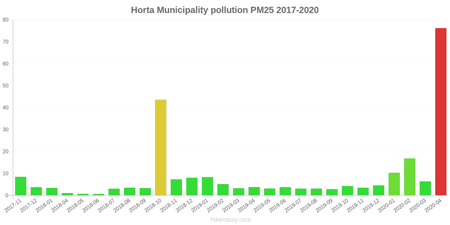This screenshot has width=450, height=225.
Task: Click the 2018-11 bar
Action: 176,187
